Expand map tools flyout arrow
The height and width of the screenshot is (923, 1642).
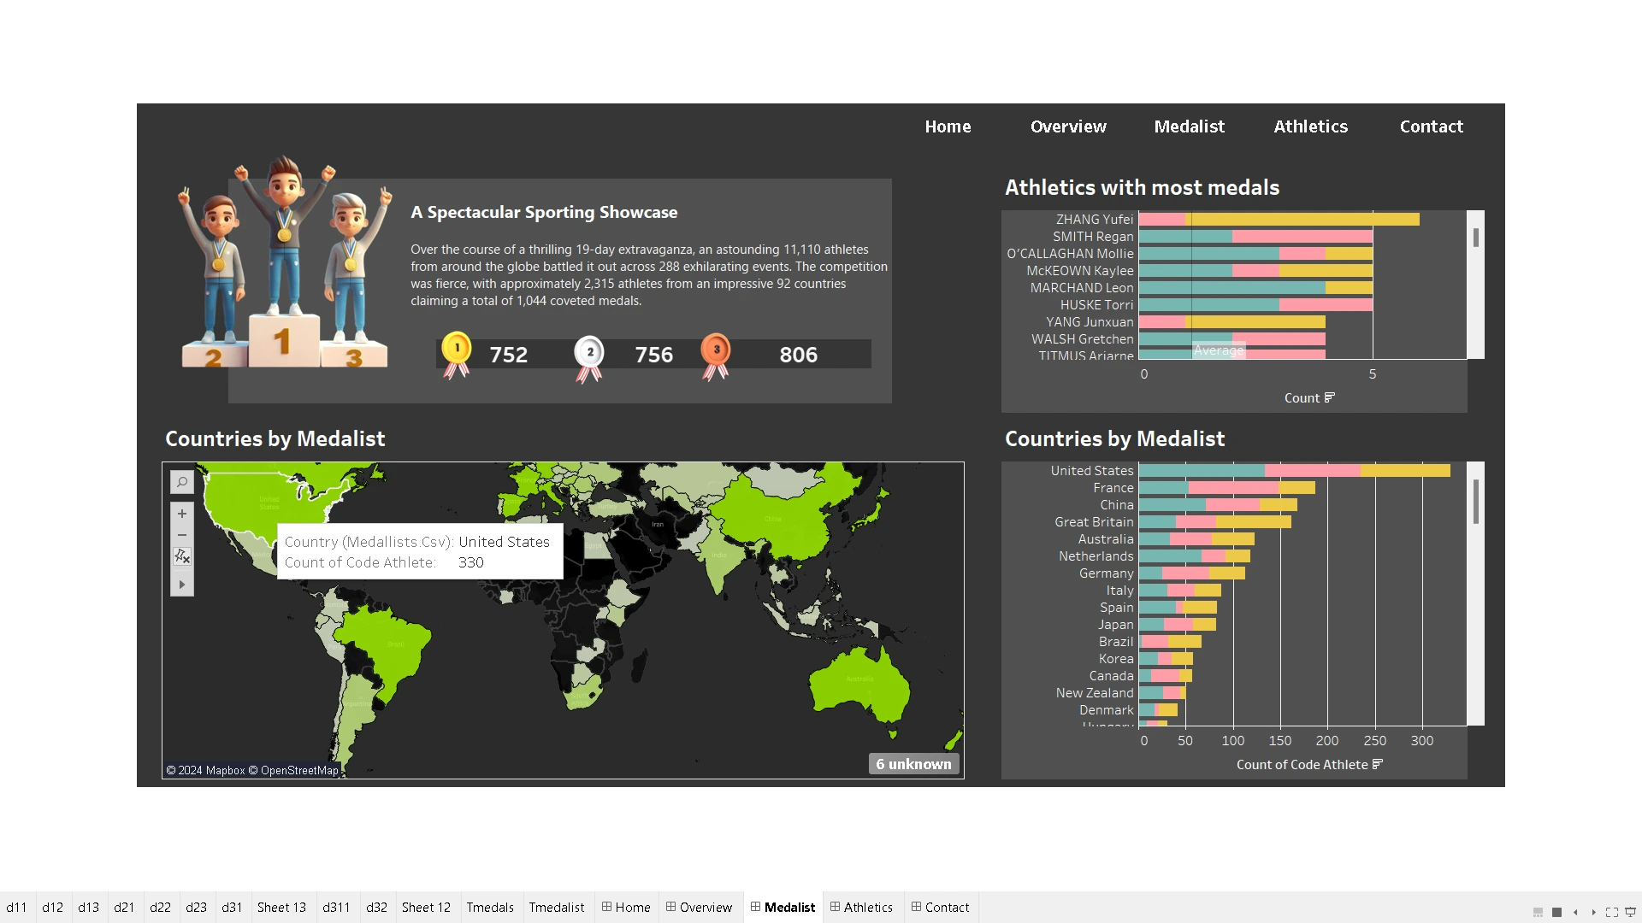pos(181,585)
